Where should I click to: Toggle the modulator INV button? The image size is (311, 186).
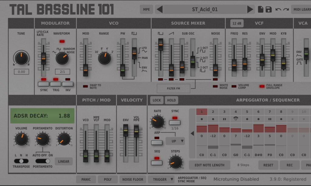(x=68, y=84)
